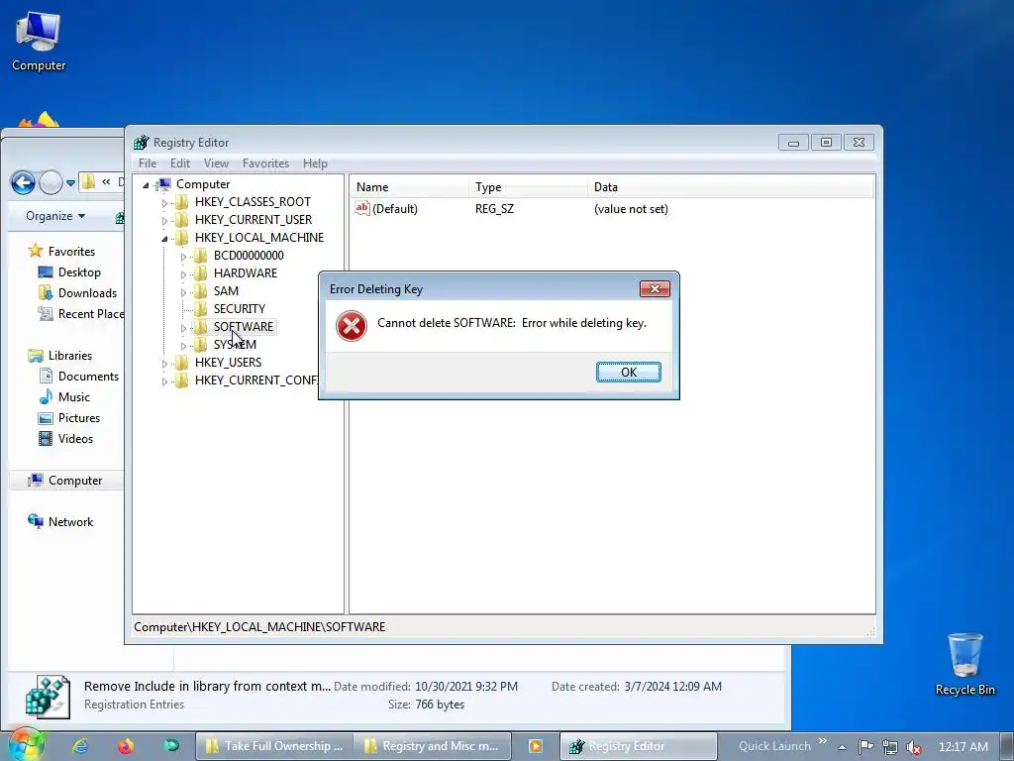Select the HKEY_USERS folder icon

(x=182, y=363)
